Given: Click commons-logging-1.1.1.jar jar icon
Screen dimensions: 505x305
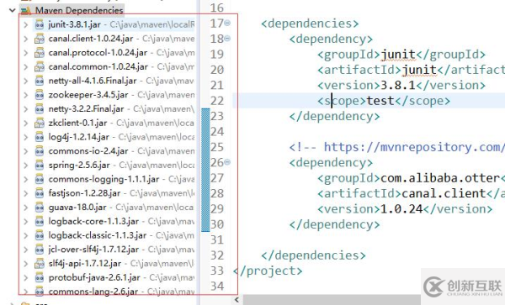Looking at the screenshot, I should (40, 179).
